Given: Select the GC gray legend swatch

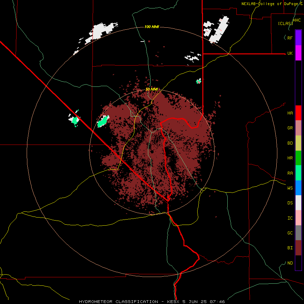Looking at the screenshot, I should click(298, 233).
